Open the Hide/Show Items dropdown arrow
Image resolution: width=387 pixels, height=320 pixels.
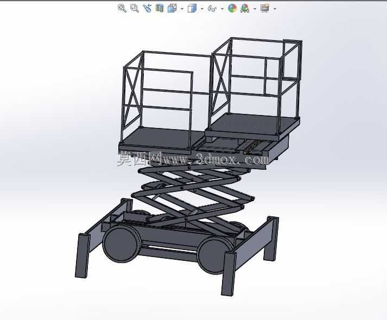pyautogui.click(x=222, y=9)
